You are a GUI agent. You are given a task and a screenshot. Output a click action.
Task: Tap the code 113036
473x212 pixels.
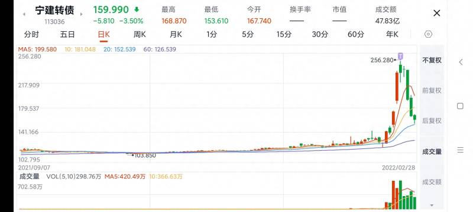[54, 22]
